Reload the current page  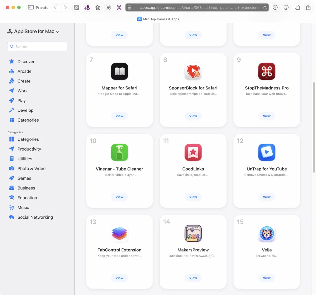coord(265,8)
